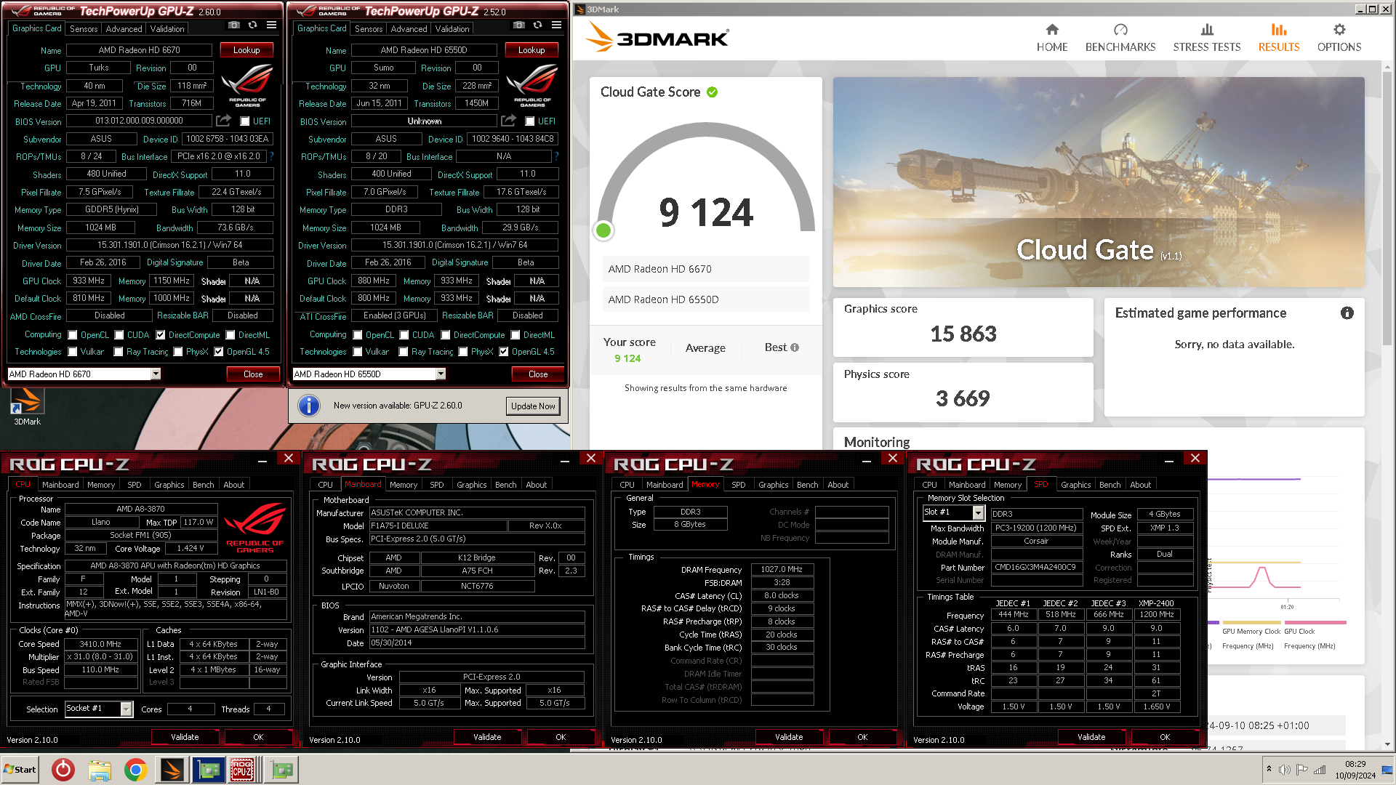Click camera icon in GPU-Z HD 6550D window

pos(519,25)
